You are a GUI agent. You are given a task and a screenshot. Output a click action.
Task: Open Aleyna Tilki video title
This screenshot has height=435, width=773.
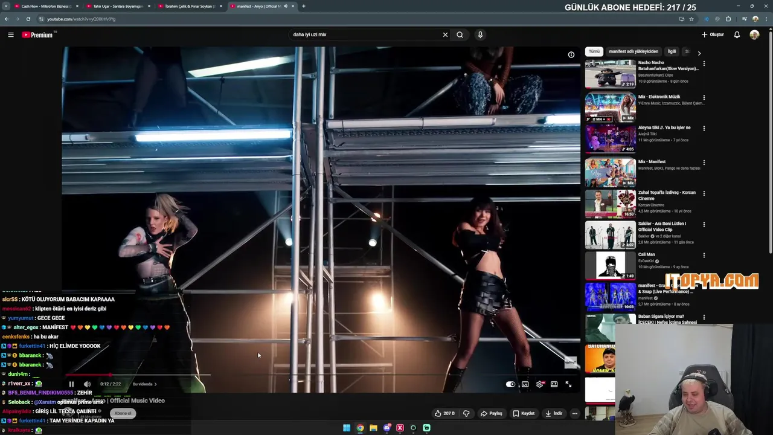tap(664, 127)
